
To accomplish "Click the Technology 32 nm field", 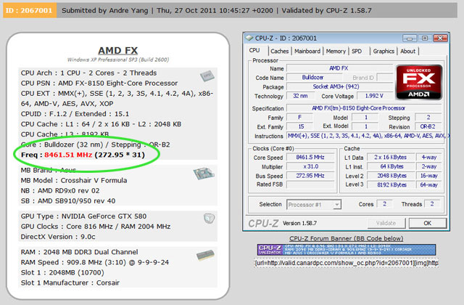I will (300, 96).
